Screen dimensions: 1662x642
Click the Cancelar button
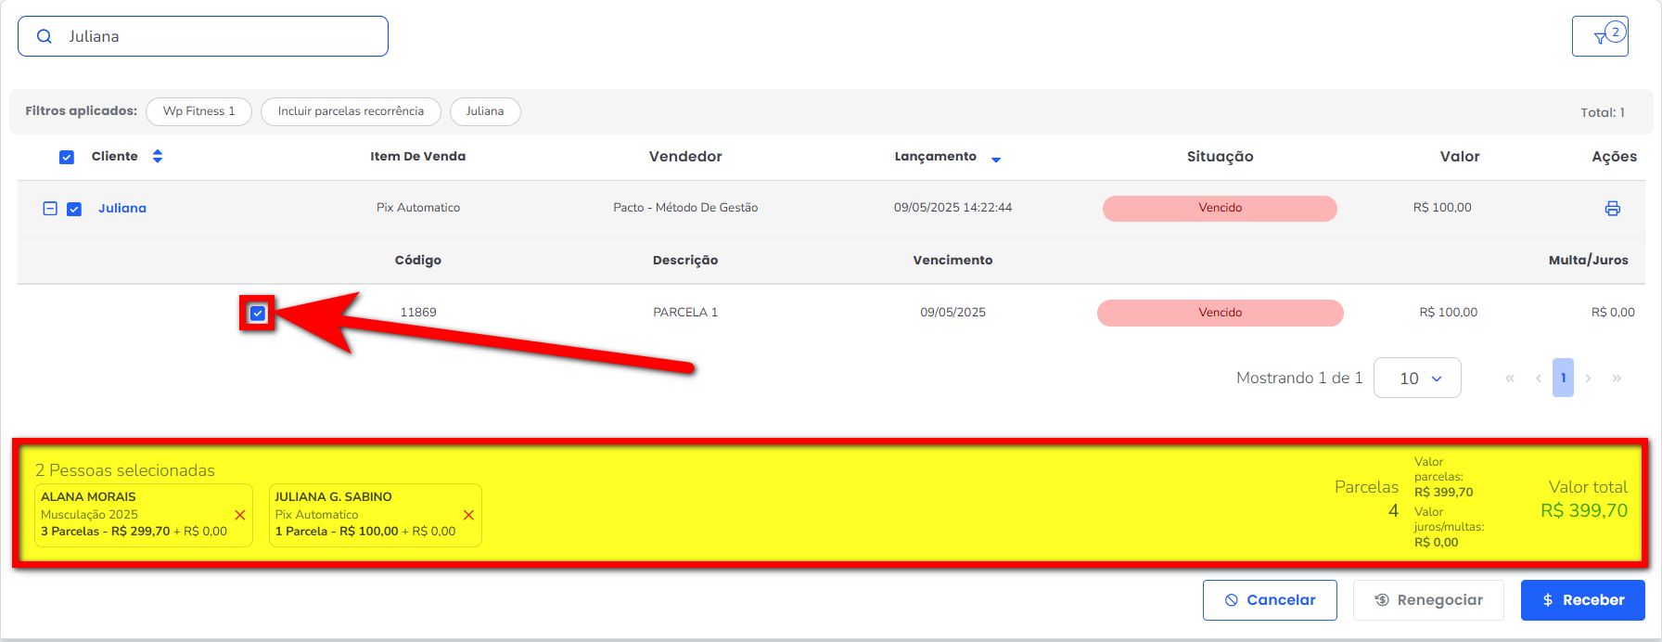tap(1269, 600)
